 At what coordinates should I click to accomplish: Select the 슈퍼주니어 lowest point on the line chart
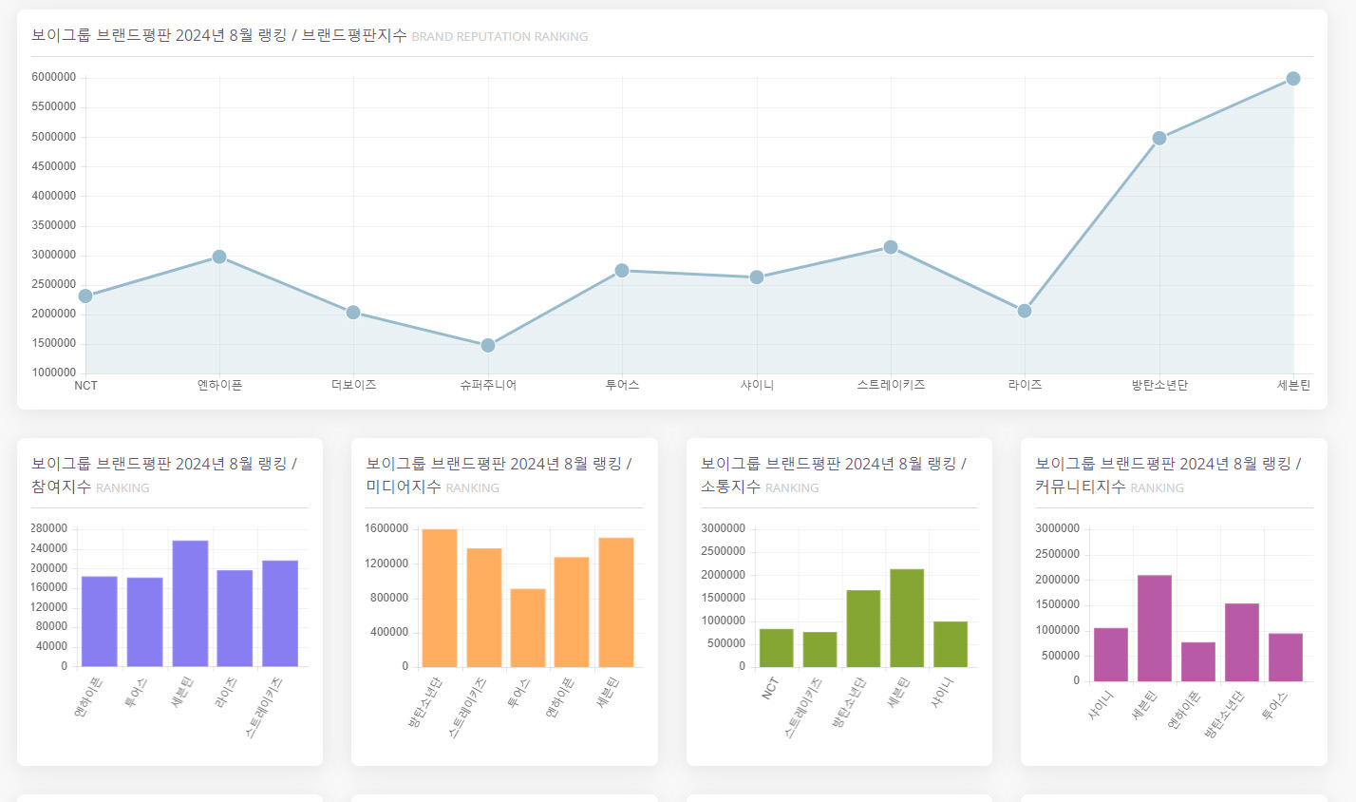pyautogui.click(x=488, y=346)
